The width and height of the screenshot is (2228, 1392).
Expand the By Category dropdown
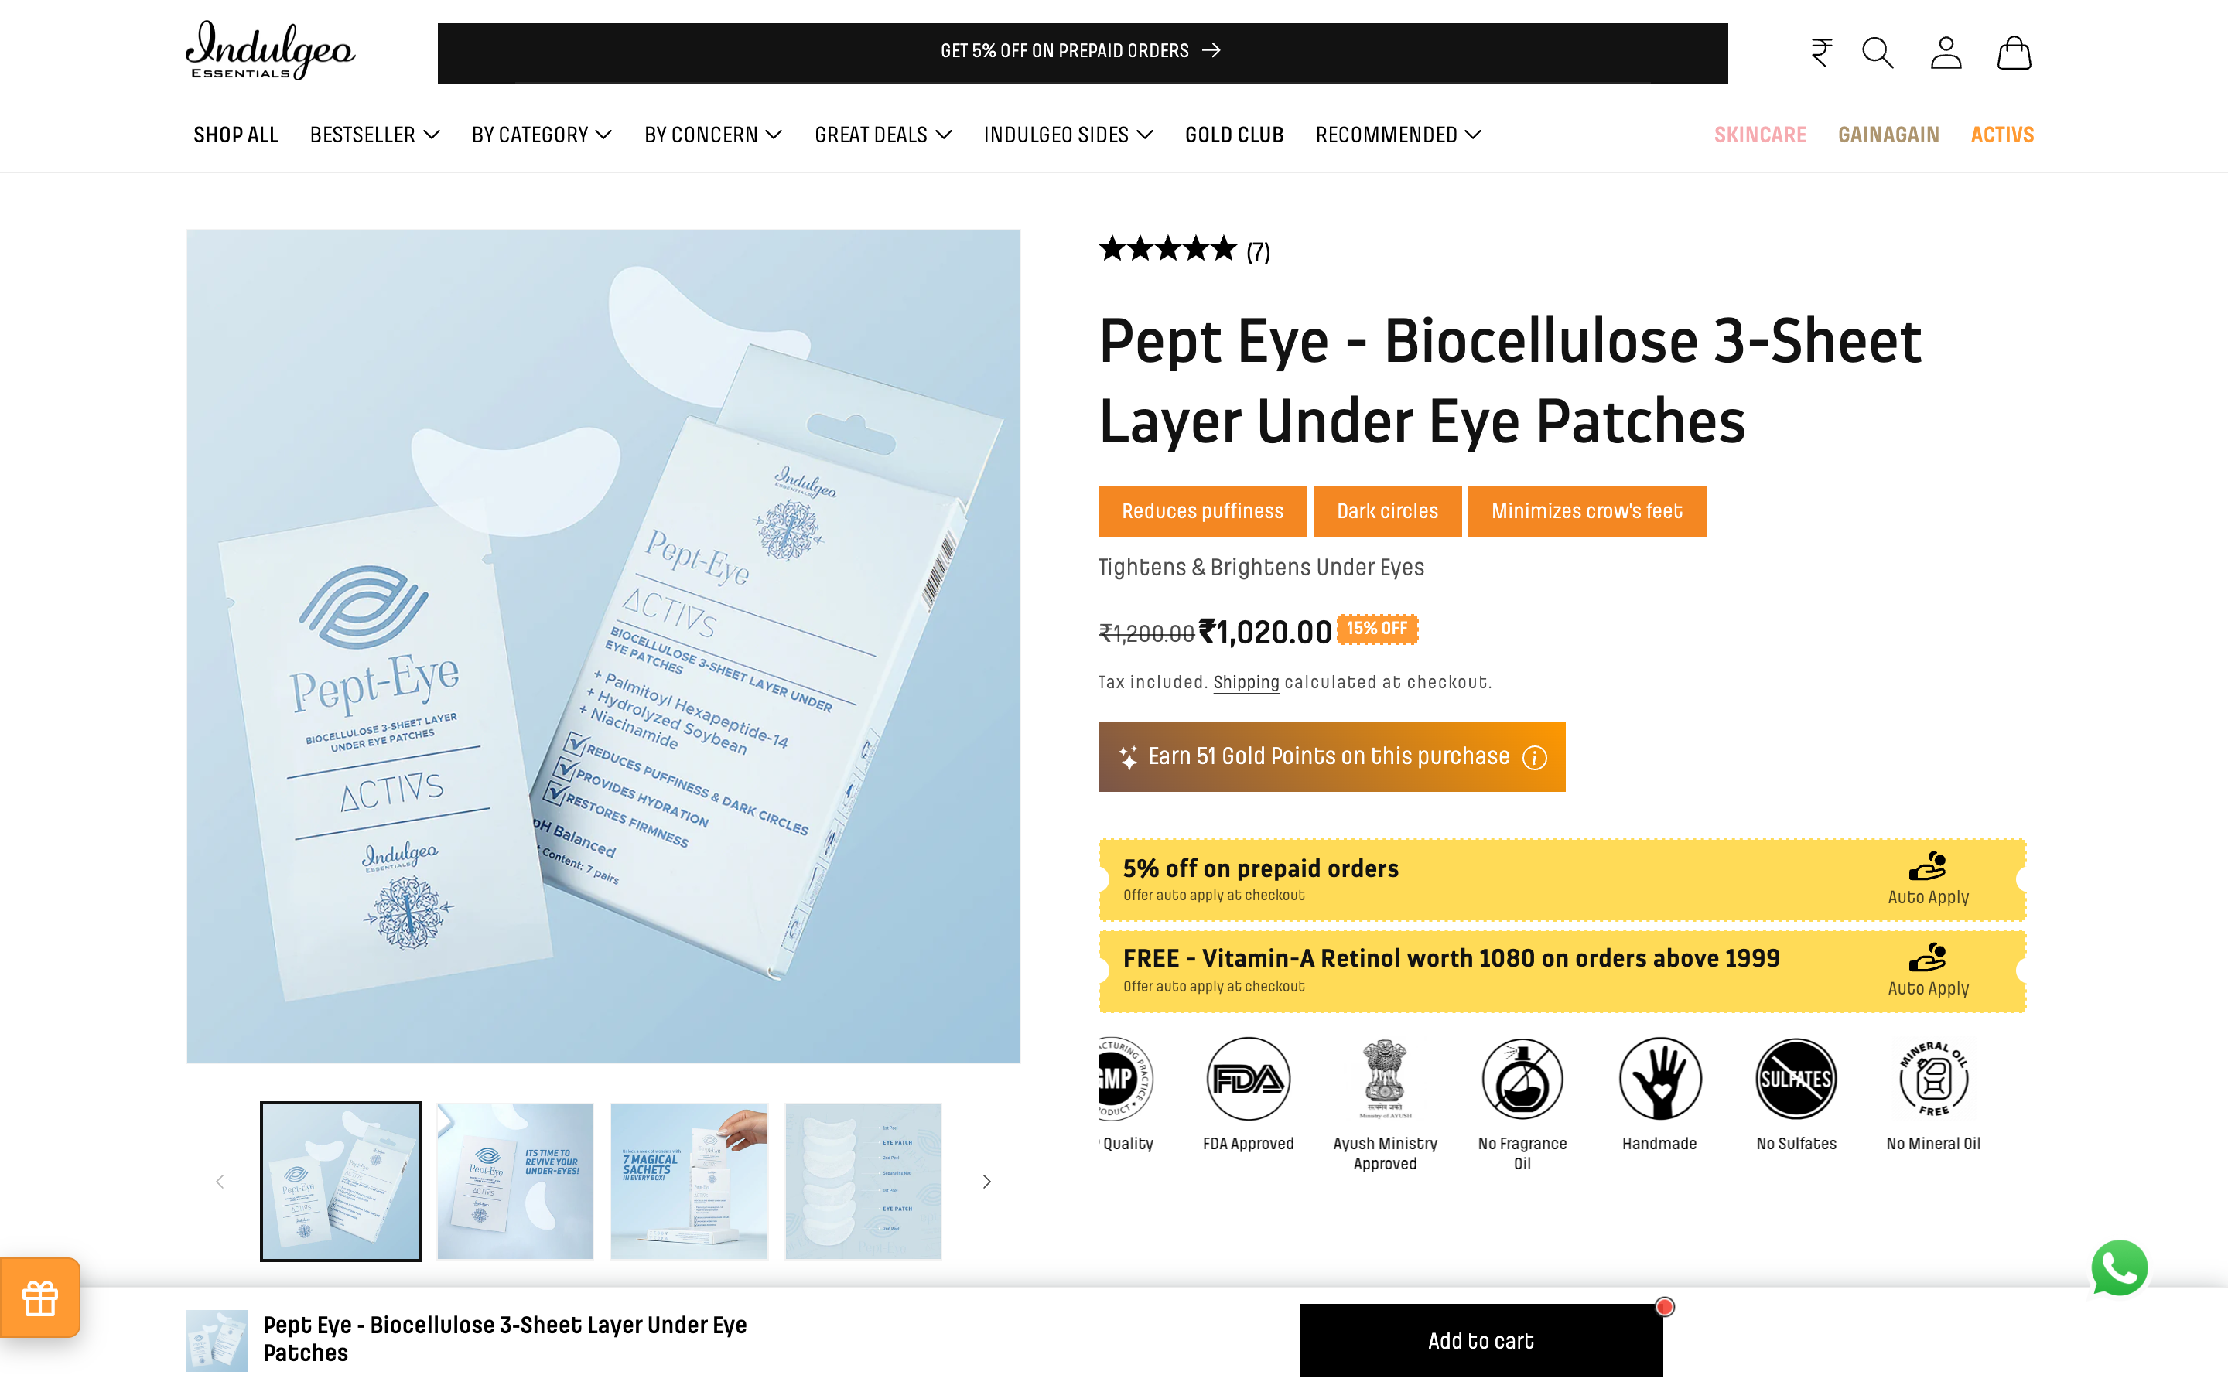tap(542, 135)
